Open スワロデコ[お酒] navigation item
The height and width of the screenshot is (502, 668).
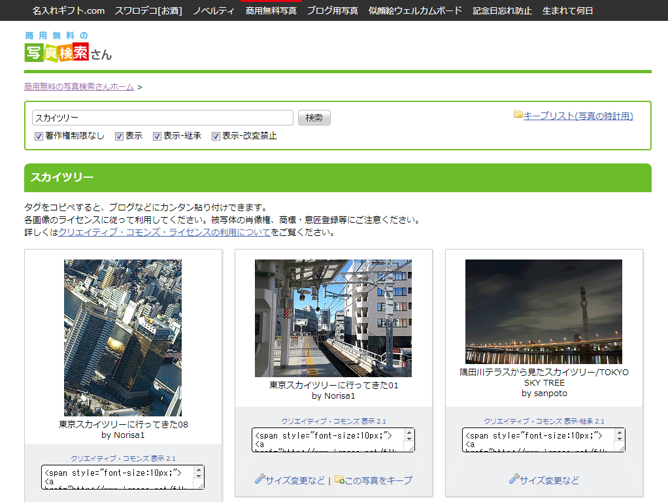[x=148, y=10]
